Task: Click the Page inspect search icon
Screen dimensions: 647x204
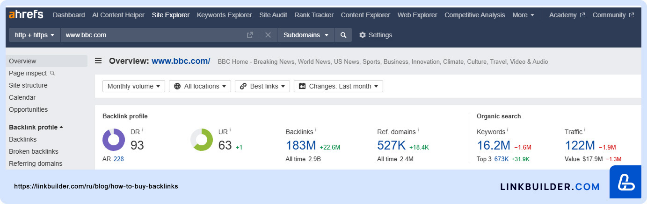Action: click(52, 73)
